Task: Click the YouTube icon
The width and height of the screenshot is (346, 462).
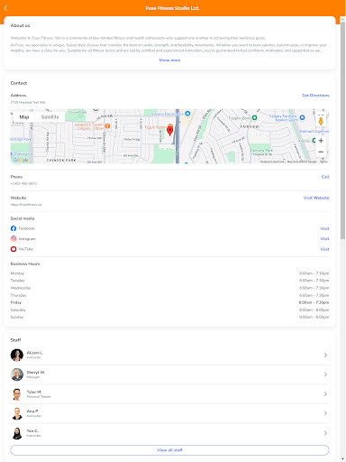Action: (x=14, y=249)
